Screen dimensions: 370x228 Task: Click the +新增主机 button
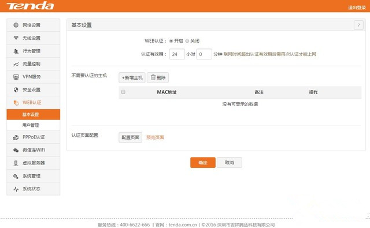coord(132,78)
